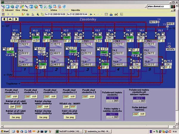
Task: Turn 'Režim dobíjení teplárnou' to VYP
Action: pos(142,114)
